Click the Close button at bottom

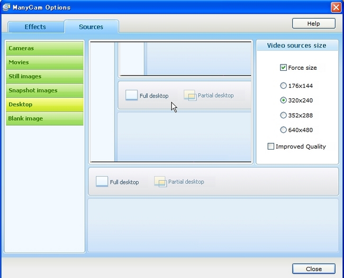pyautogui.click(x=313, y=269)
